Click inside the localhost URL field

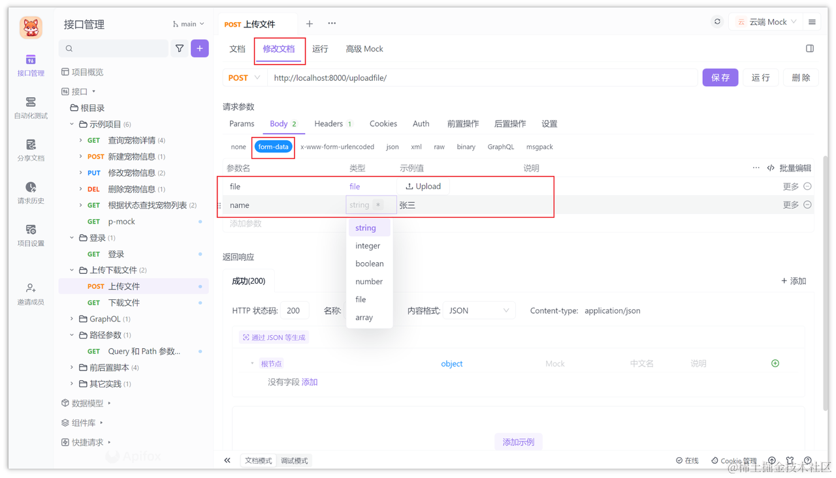(392, 77)
